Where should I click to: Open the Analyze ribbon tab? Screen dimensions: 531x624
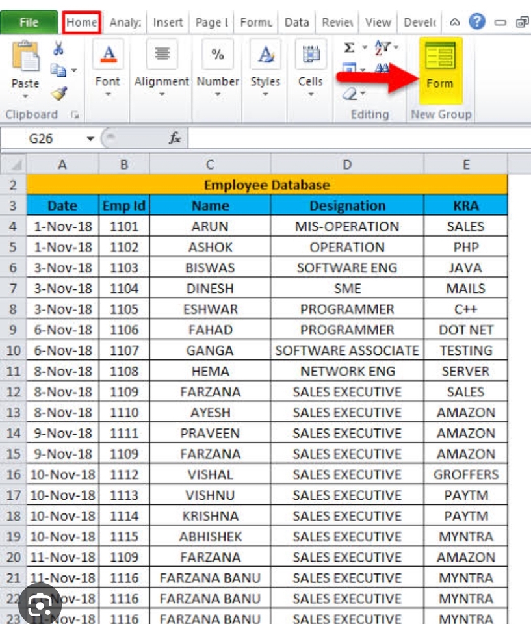tap(125, 22)
